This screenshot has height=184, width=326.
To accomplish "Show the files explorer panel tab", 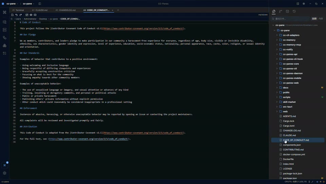I will click(x=274, y=11).
